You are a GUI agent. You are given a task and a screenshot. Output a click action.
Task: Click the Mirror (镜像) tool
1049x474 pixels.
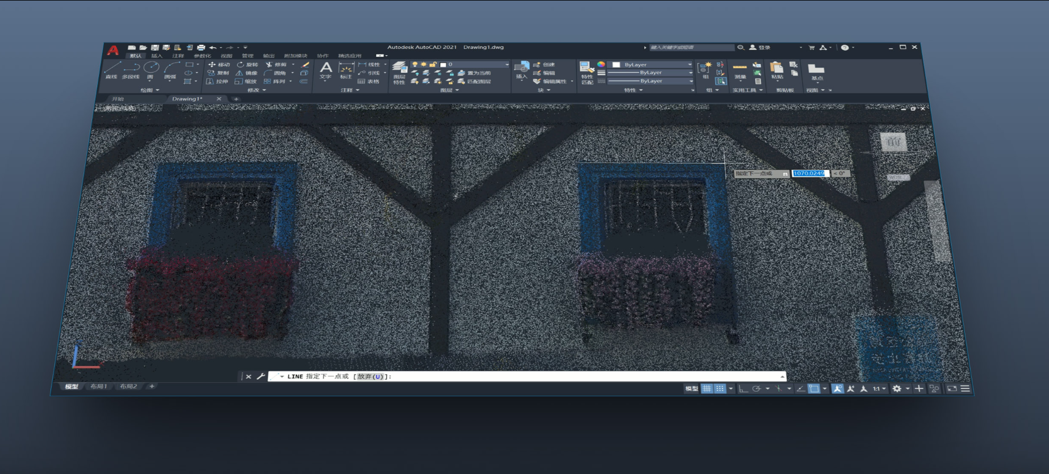[247, 73]
